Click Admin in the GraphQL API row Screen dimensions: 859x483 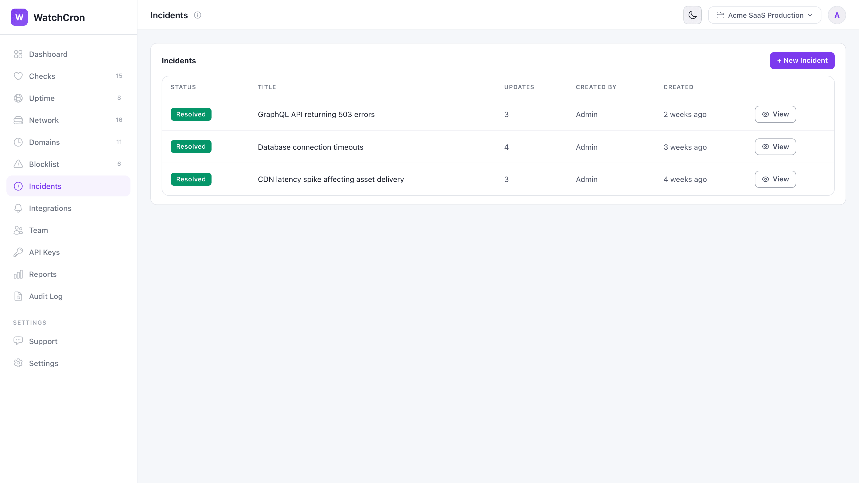tap(587, 114)
